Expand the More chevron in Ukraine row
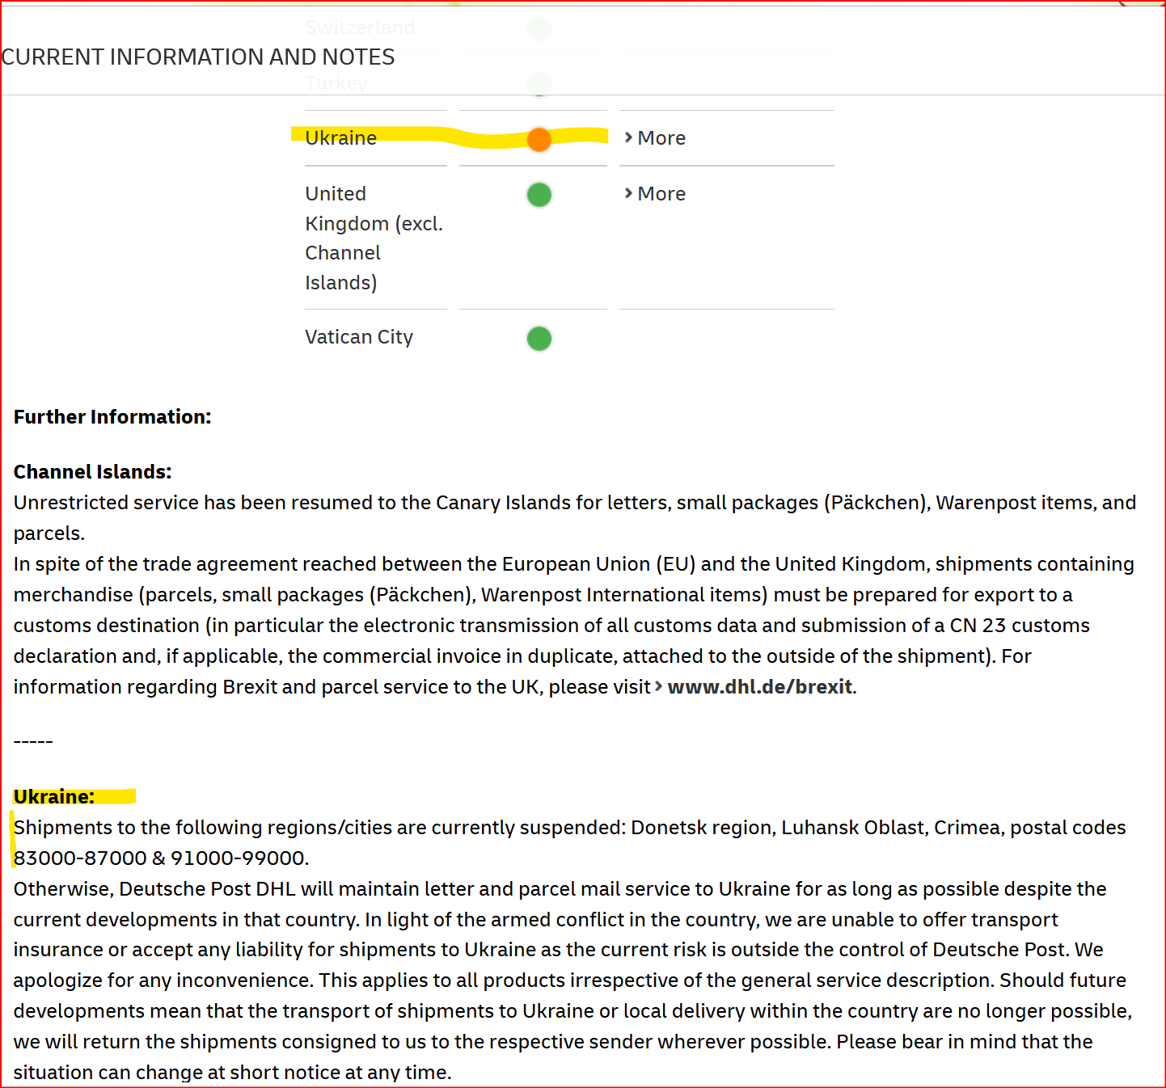This screenshot has height=1088, width=1166. coord(628,138)
